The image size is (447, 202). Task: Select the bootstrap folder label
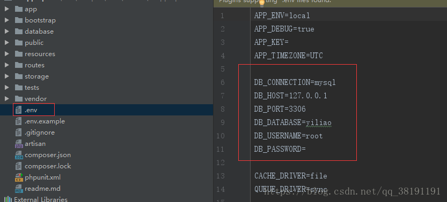[x=40, y=20]
